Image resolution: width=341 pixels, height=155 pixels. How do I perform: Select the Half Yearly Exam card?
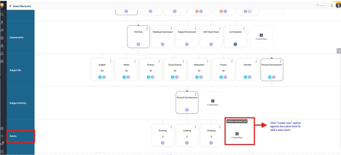pyautogui.click(x=211, y=37)
